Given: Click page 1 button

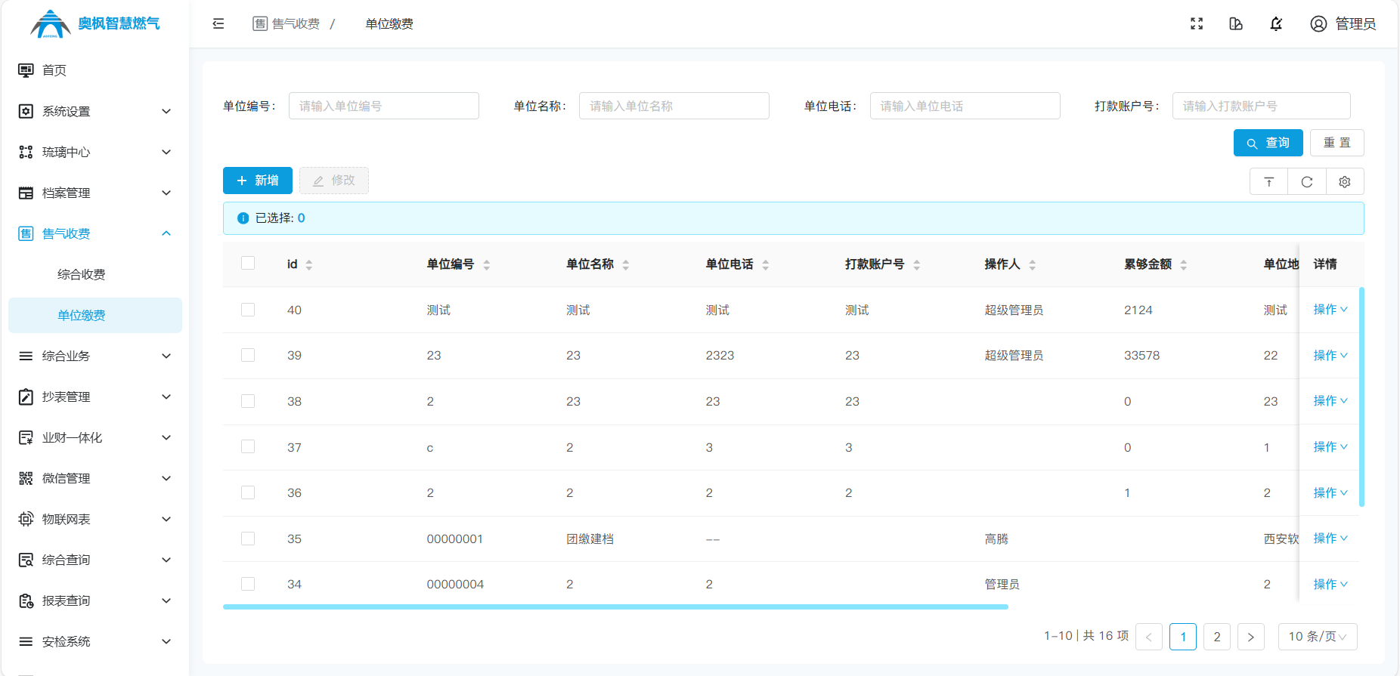Looking at the screenshot, I should pyautogui.click(x=1183, y=637).
